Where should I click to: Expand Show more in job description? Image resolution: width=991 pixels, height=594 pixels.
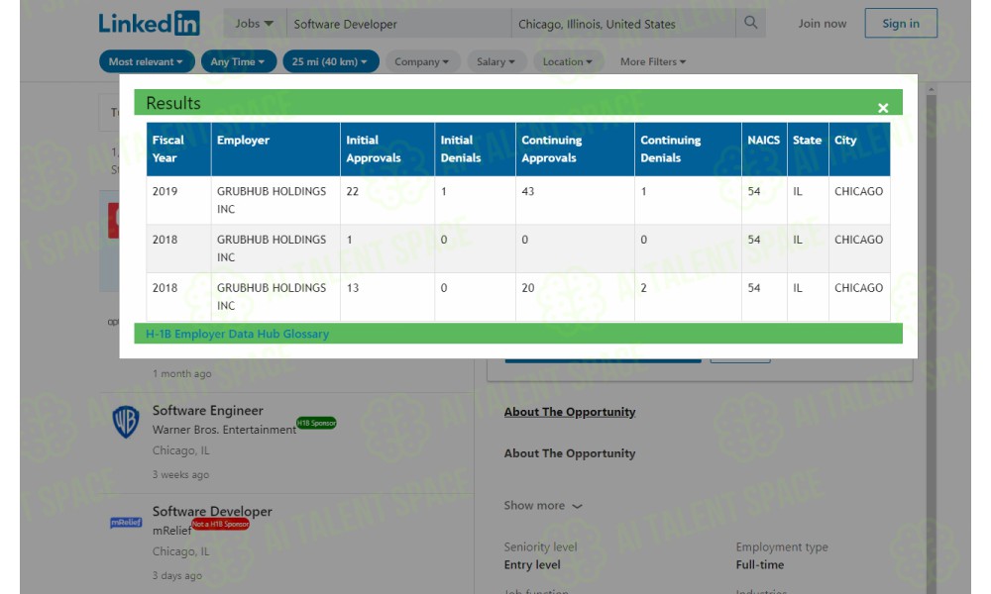[x=543, y=506]
